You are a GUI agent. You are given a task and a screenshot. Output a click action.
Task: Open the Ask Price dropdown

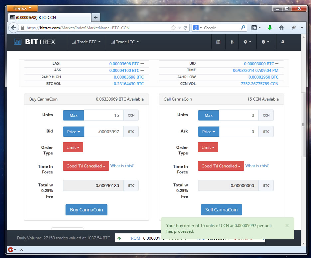(209, 131)
